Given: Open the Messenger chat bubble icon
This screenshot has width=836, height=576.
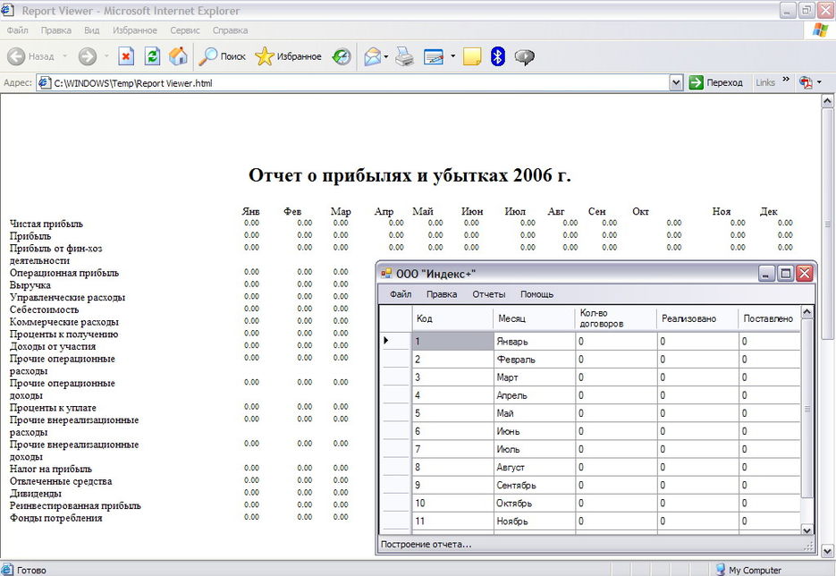Looking at the screenshot, I should (525, 56).
